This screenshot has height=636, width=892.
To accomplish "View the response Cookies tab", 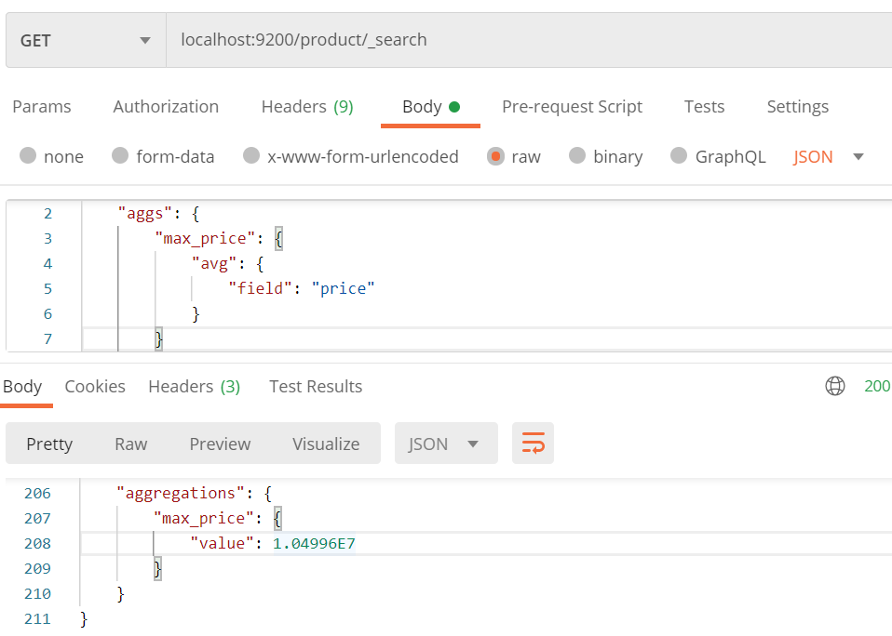I will [95, 386].
